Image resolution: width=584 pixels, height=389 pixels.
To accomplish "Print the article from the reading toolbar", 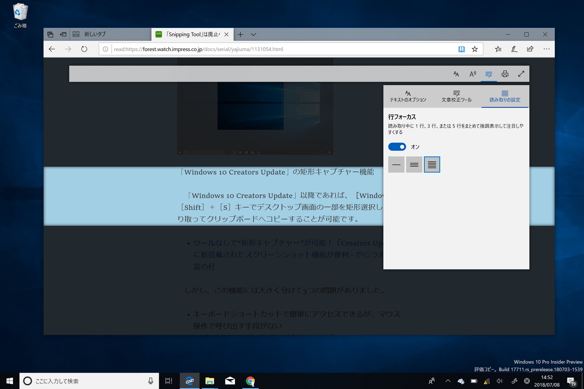I will pyautogui.click(x=505, y=73).
